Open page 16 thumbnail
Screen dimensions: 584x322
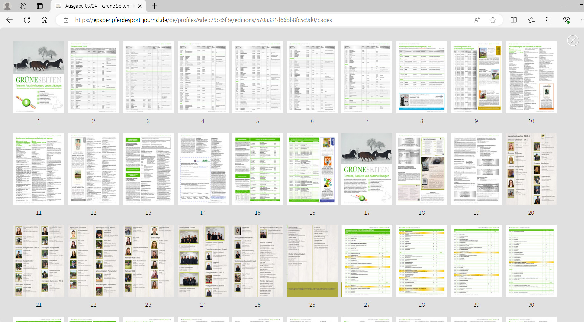coord(312,169)
